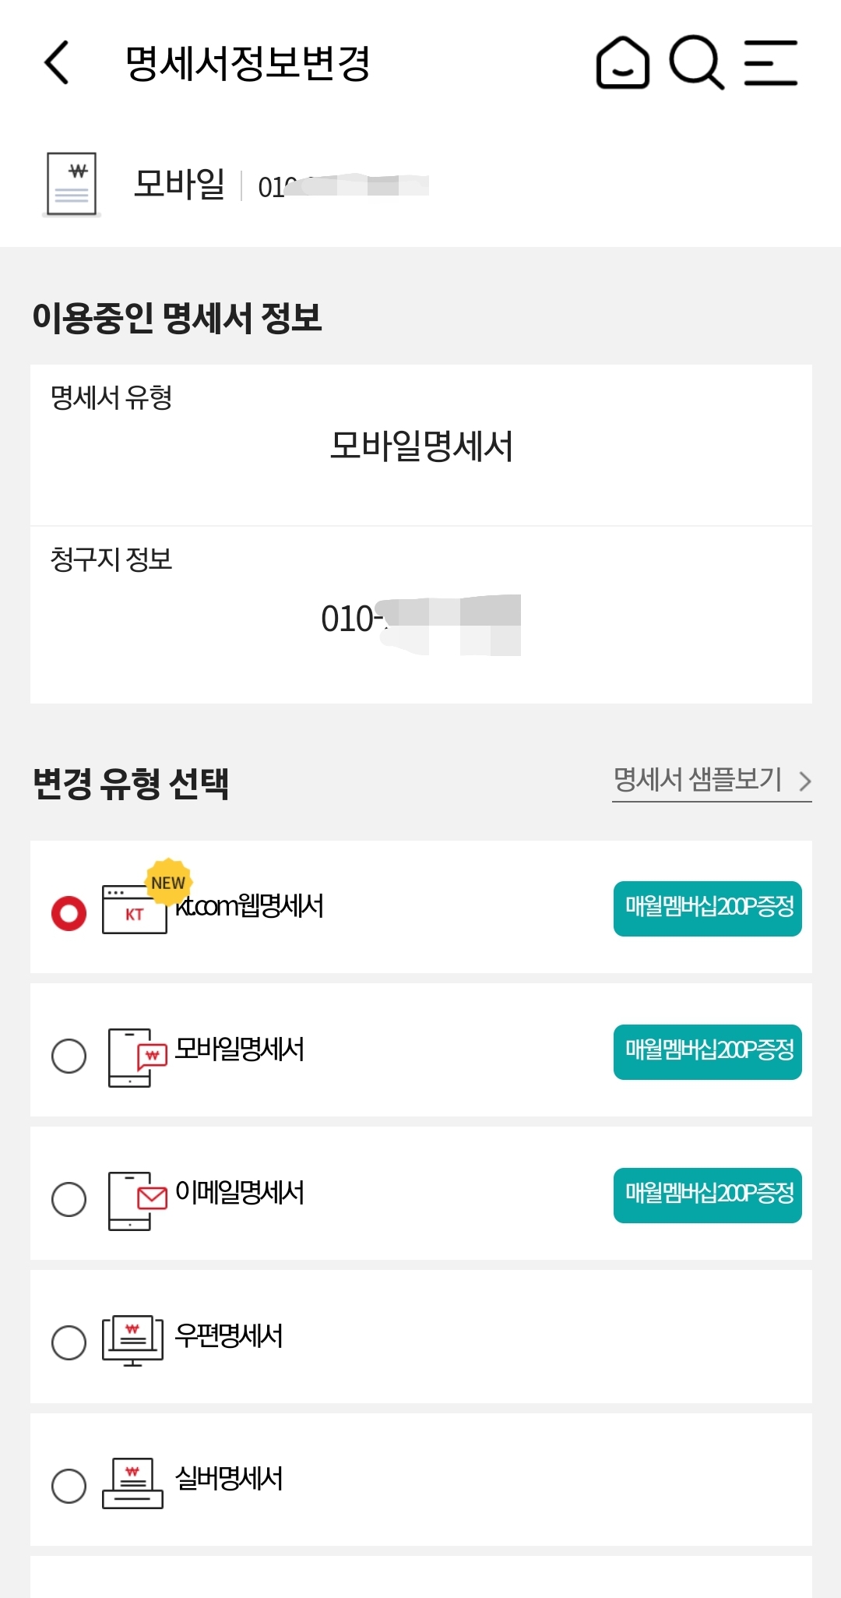Choose the 이메일명세서 radio option
The image size is (841, 1598).
click(69, 1200)
